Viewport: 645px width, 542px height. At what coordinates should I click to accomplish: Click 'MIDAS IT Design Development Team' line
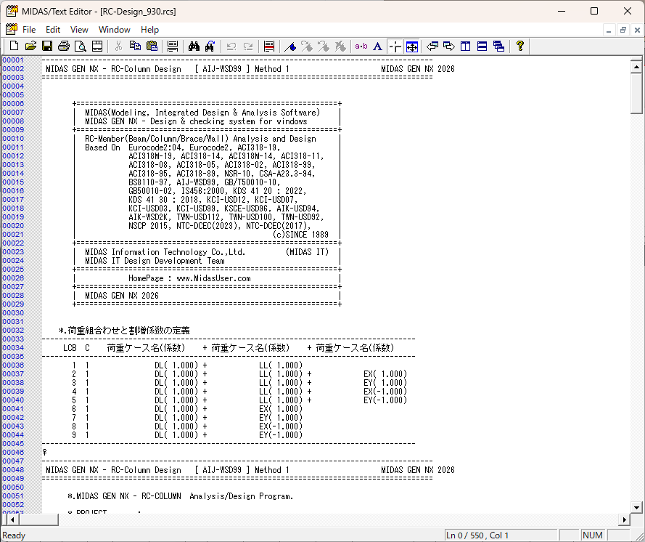click(x=155, y=261)
